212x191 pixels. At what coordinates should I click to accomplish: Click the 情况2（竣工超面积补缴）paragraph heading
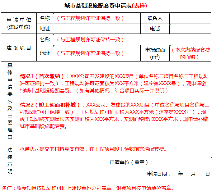(50, 105)
